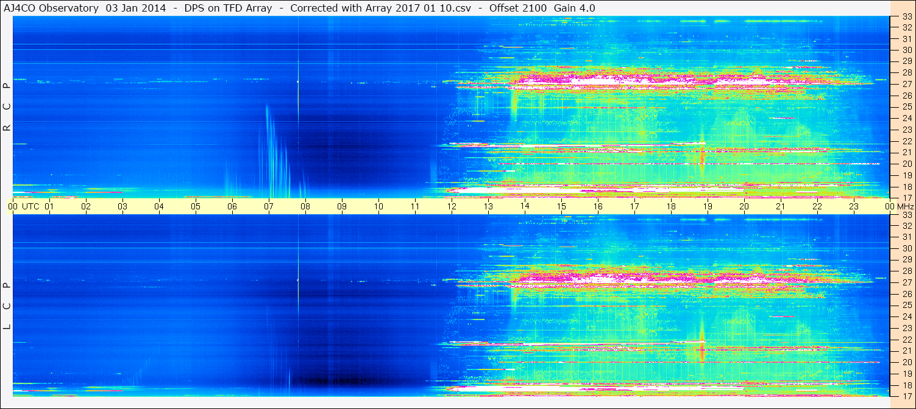Select hour 07 on the time axis
The height and width of the screenshot is (409, 916).
coord(269,206)
